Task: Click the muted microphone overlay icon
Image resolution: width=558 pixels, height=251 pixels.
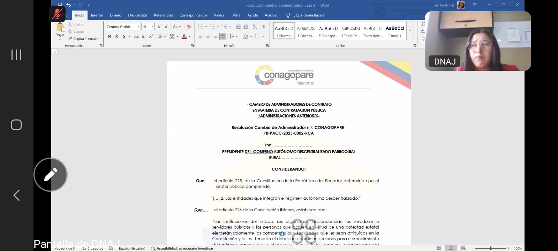Action: pos(57,14)
